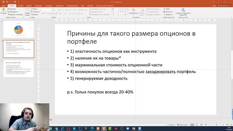The height and width of the screenshot is (131, 233).
Task: Open Microsoft Edge from the taskbar
Action: [92, 128]
